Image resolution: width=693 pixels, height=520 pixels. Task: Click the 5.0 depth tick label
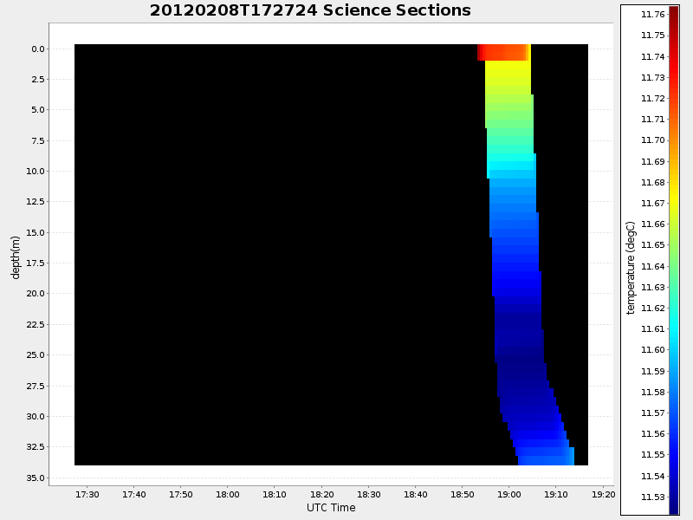coord(38,110)
